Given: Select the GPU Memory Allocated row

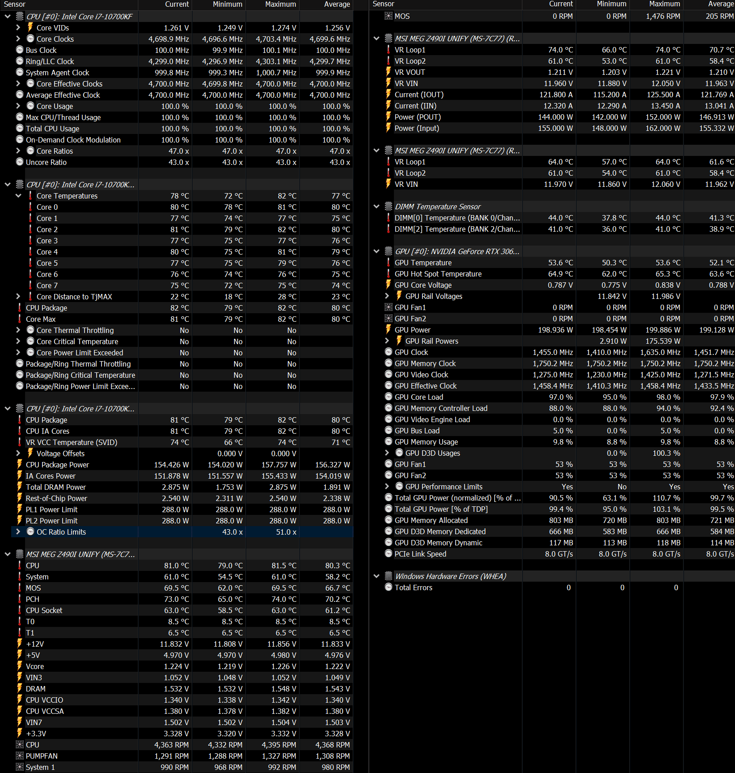Looking at the screenshot, I should pyautogui.click(x=558, y=520).
